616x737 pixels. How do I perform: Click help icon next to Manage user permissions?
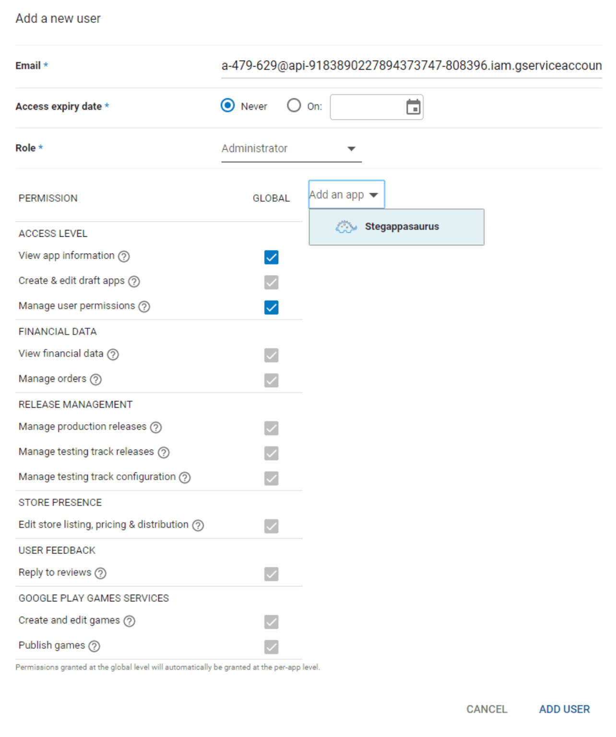(144, 306)
